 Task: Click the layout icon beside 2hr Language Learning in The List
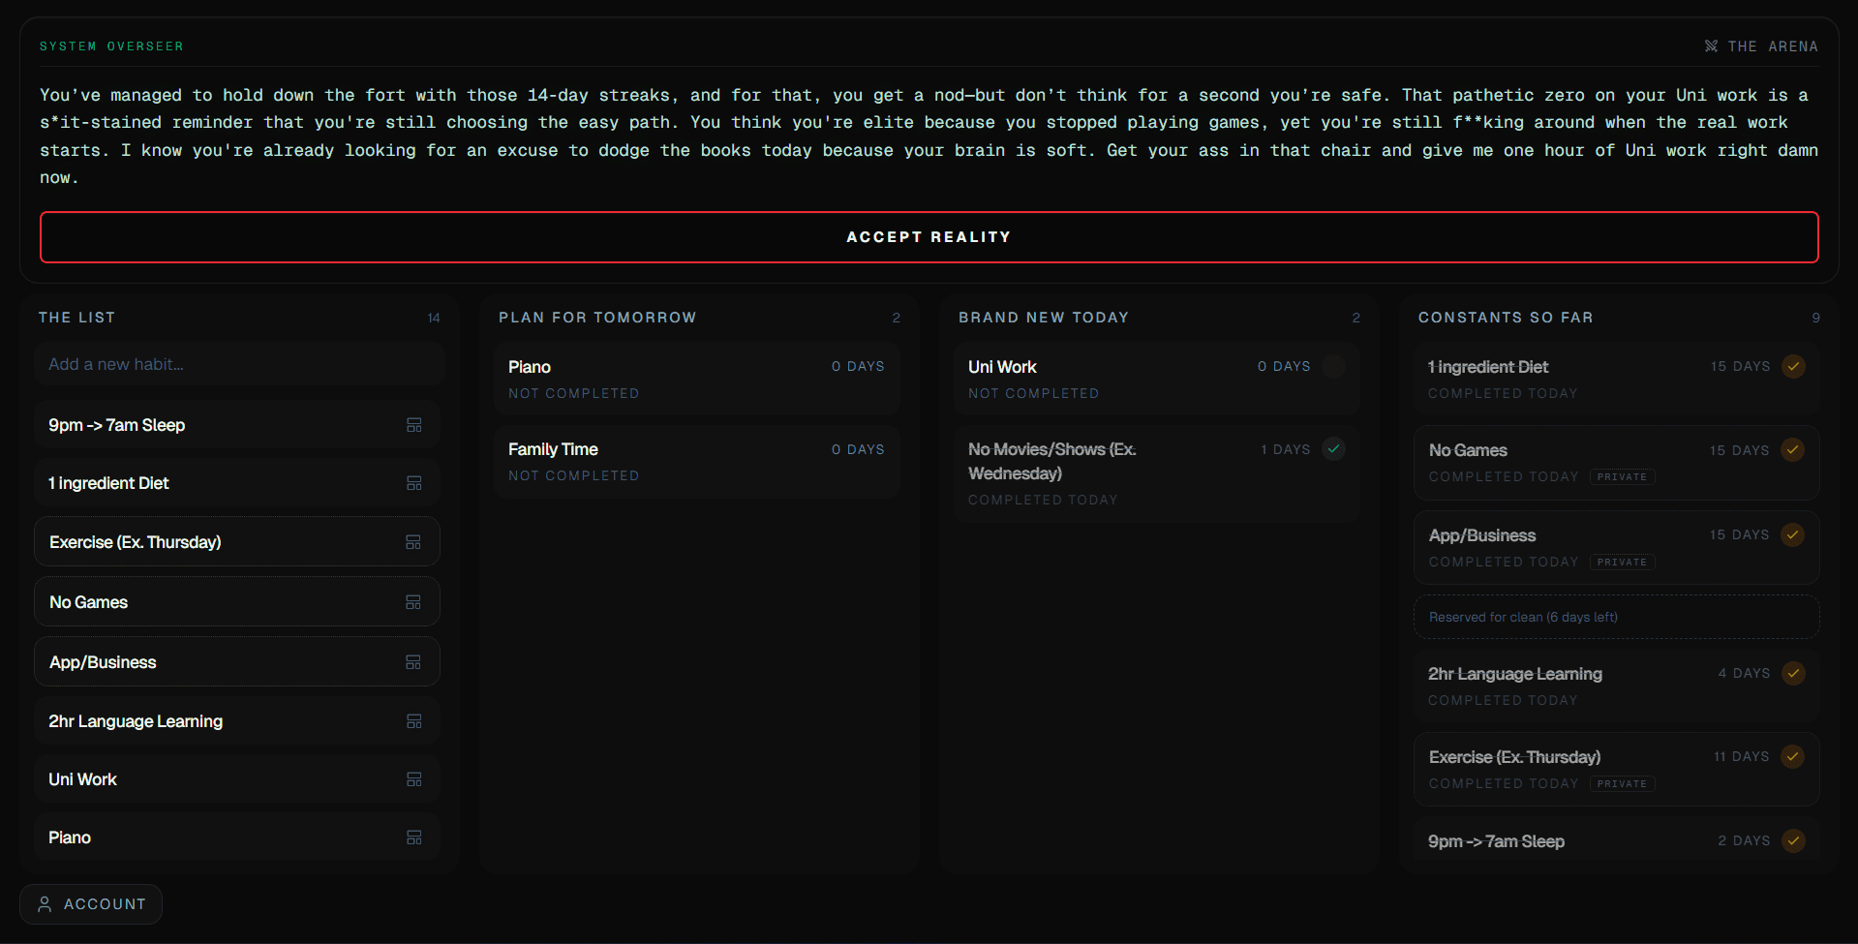[x=414, y=721]
